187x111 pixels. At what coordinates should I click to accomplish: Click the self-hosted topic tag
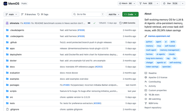[170, 46]
